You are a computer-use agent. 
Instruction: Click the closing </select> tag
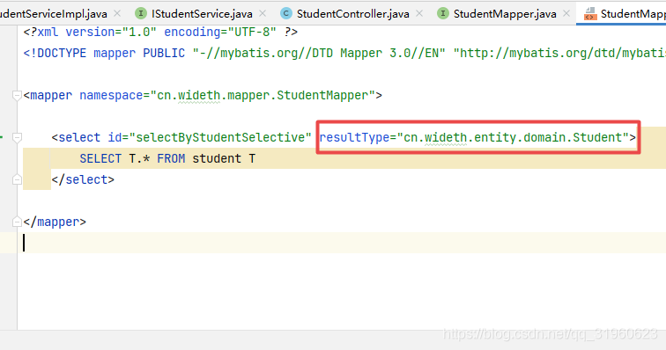pos(83,180)
